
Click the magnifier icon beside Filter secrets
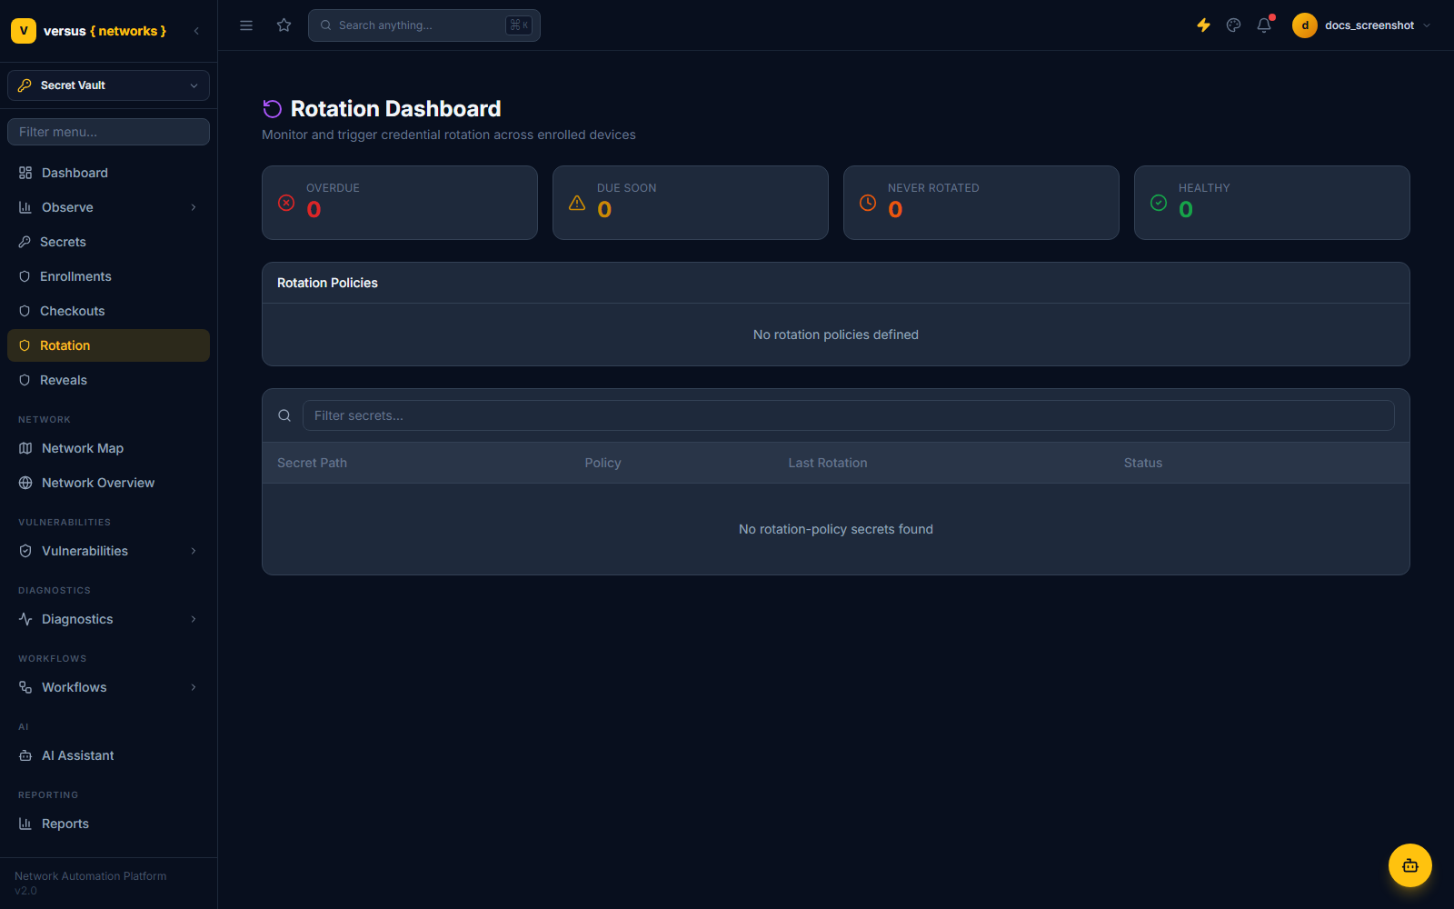tap(284, 415)
